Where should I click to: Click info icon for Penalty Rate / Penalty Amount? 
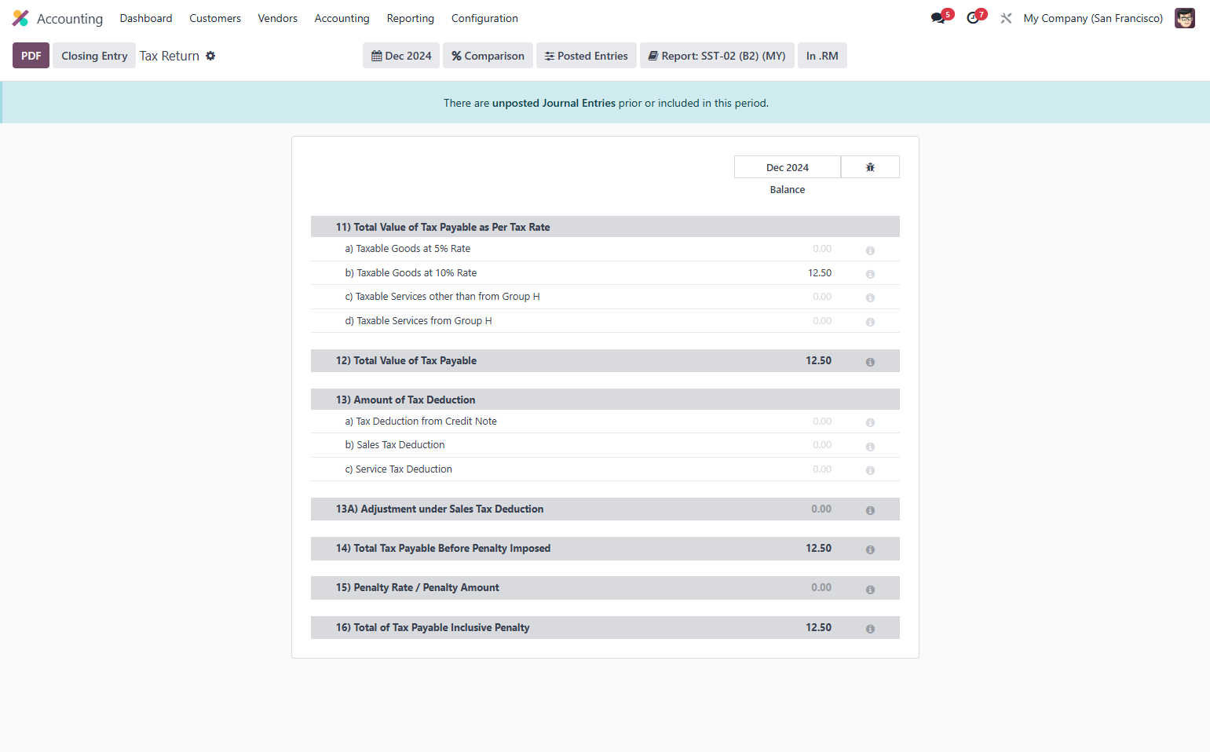click(870, 590)
